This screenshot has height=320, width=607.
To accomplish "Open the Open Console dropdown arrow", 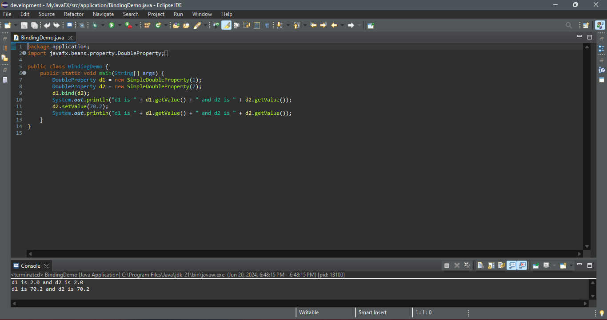I will 571,265.
